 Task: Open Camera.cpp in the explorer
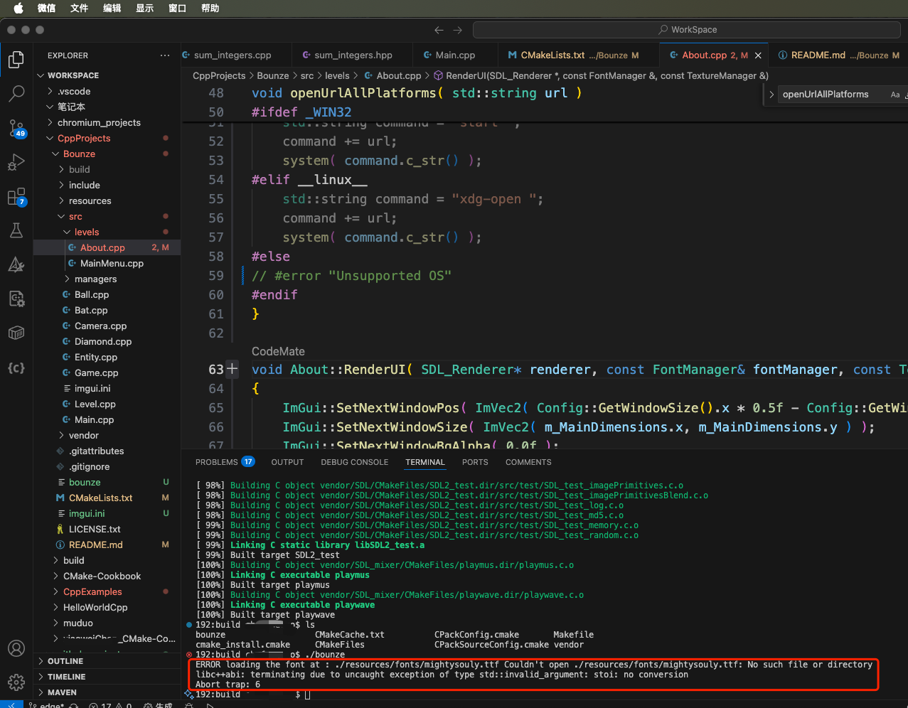(x=107, y=326)
